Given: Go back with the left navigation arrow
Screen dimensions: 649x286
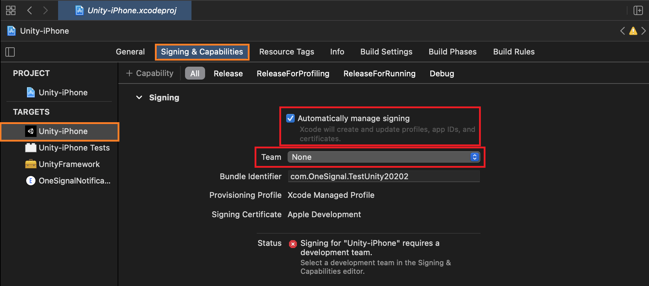Looking at the screenshot, I should (30, 10).
